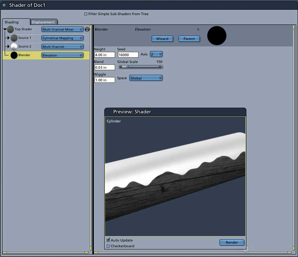Click the large black shader preview circle
This screenshot has width=298, height=257.
[217, 36]
